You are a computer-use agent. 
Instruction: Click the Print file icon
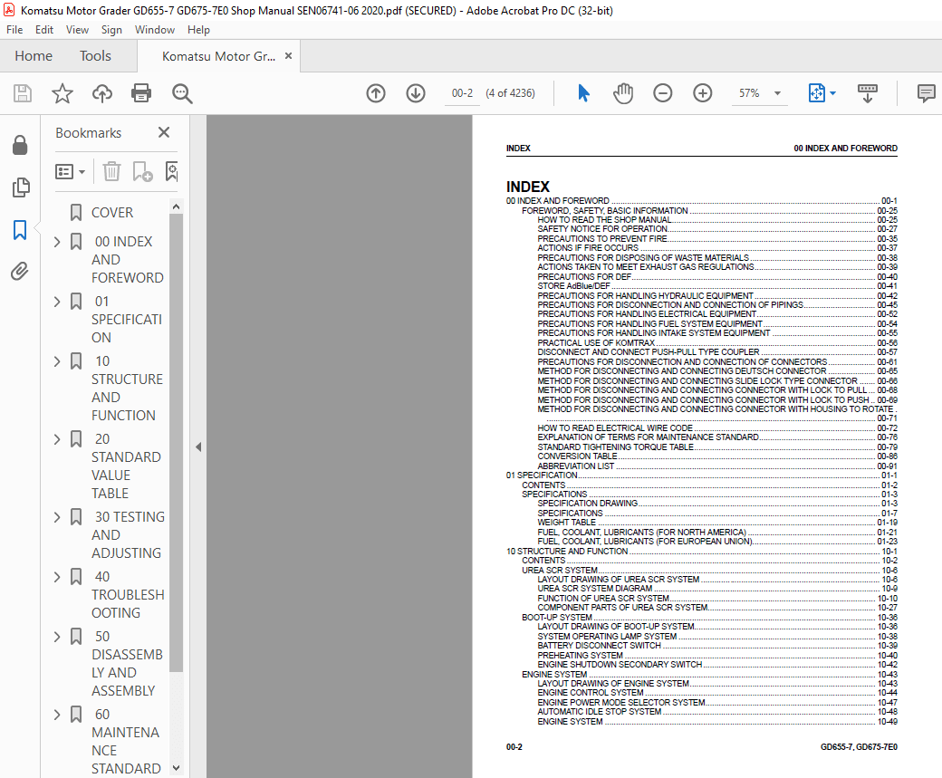pyautogui.click(x=141, y=93)
